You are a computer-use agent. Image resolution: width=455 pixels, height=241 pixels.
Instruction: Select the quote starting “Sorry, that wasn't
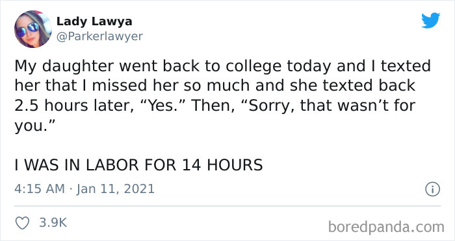click(x=326, y=106)
